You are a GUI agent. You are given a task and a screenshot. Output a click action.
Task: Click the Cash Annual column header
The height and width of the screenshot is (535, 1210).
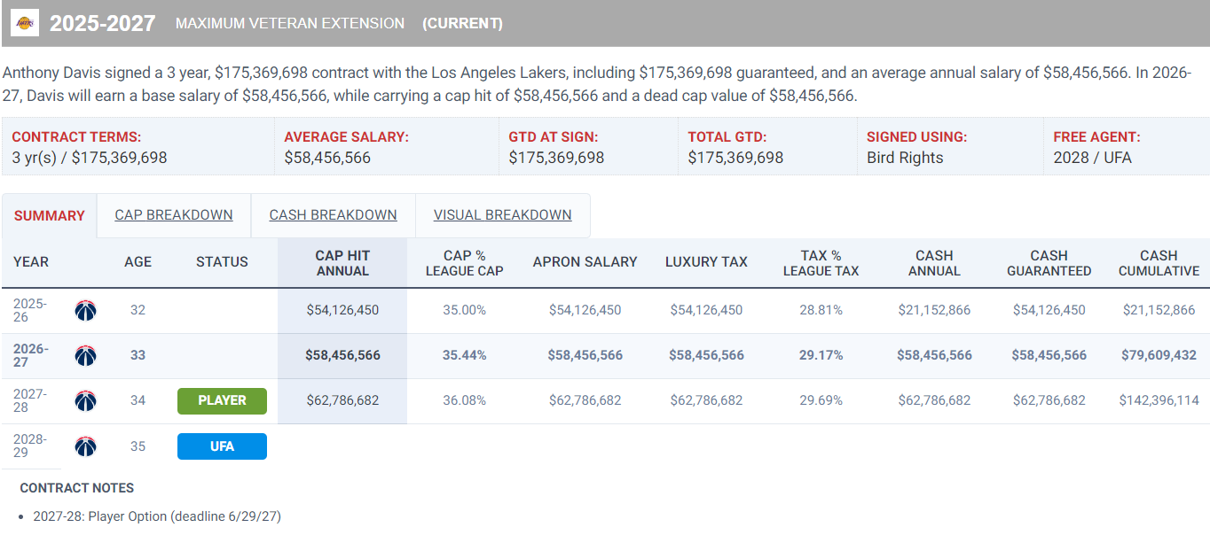point(934,263)
